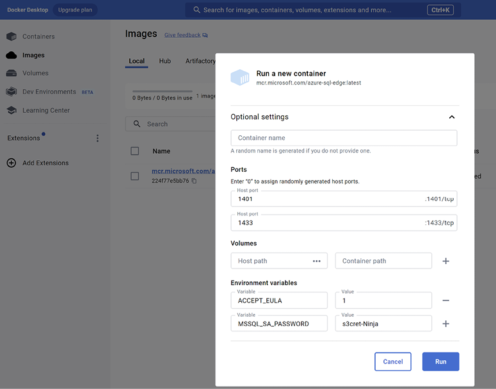Focus the Container path field
The height and width of the screenshot is (389, 496).
click(x=383, y=261)
